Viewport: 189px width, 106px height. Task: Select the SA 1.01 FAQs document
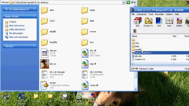coord(92,74)
